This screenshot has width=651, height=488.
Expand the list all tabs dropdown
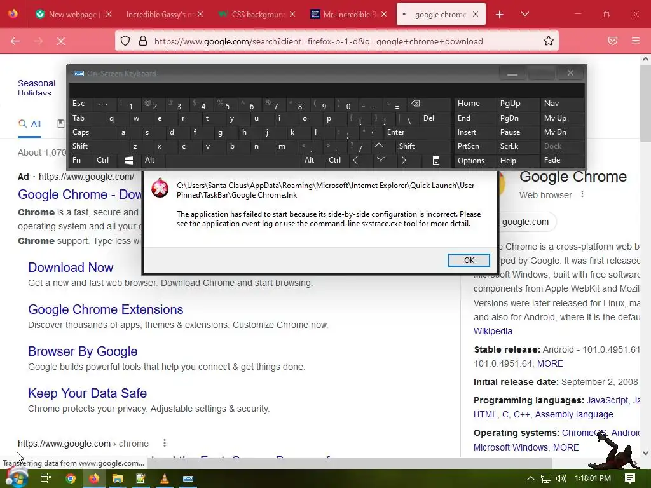[x=524, y=15]
